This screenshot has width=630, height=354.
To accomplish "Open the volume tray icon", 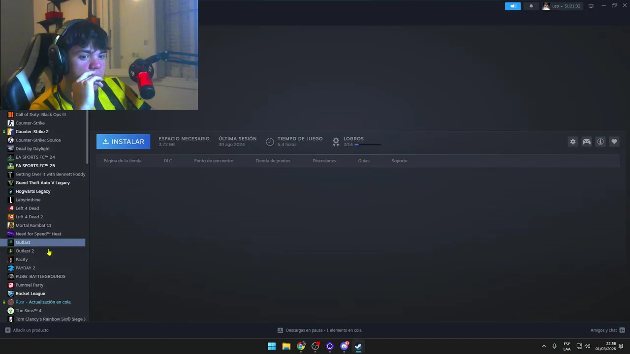I will (x=587, y=346).
